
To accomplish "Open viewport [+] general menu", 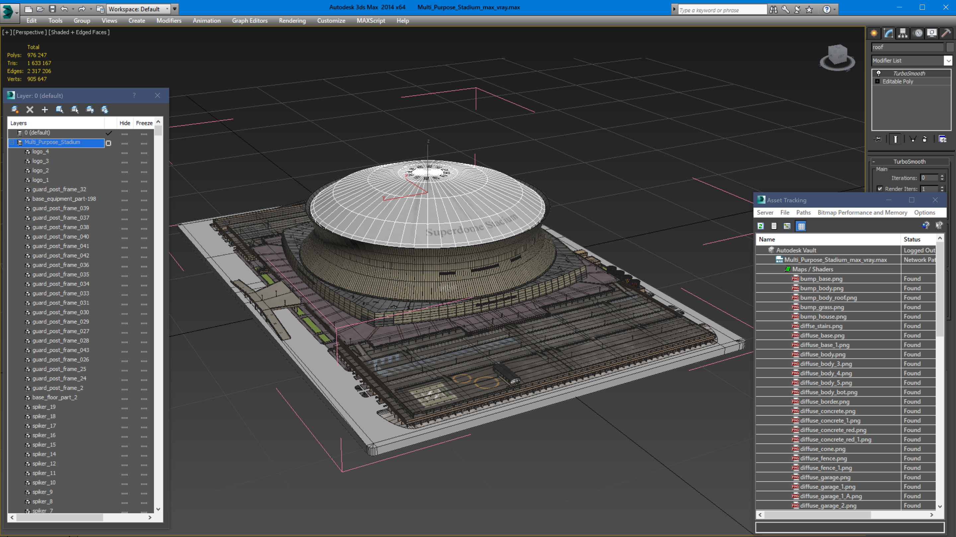I will click(x=7, y=32).
